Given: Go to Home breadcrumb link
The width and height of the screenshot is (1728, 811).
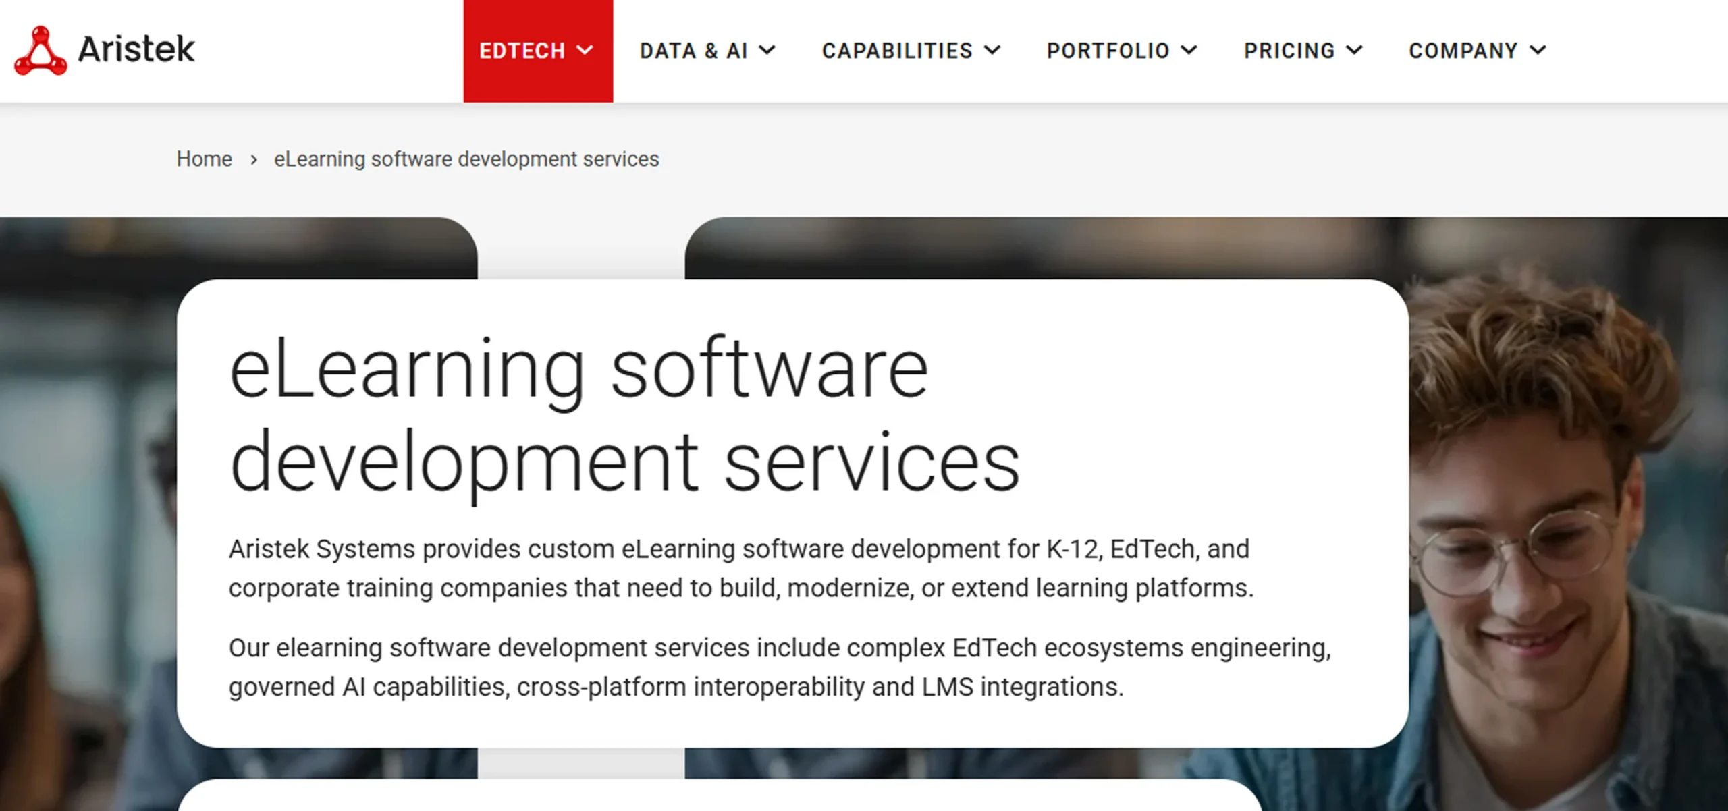Looking at the screenshot, I should 204,159.
